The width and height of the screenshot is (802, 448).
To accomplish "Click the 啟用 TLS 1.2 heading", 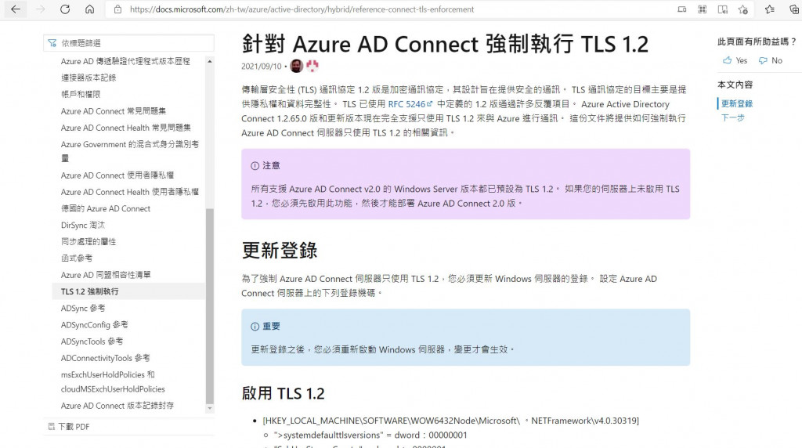I will coord(283,393).
